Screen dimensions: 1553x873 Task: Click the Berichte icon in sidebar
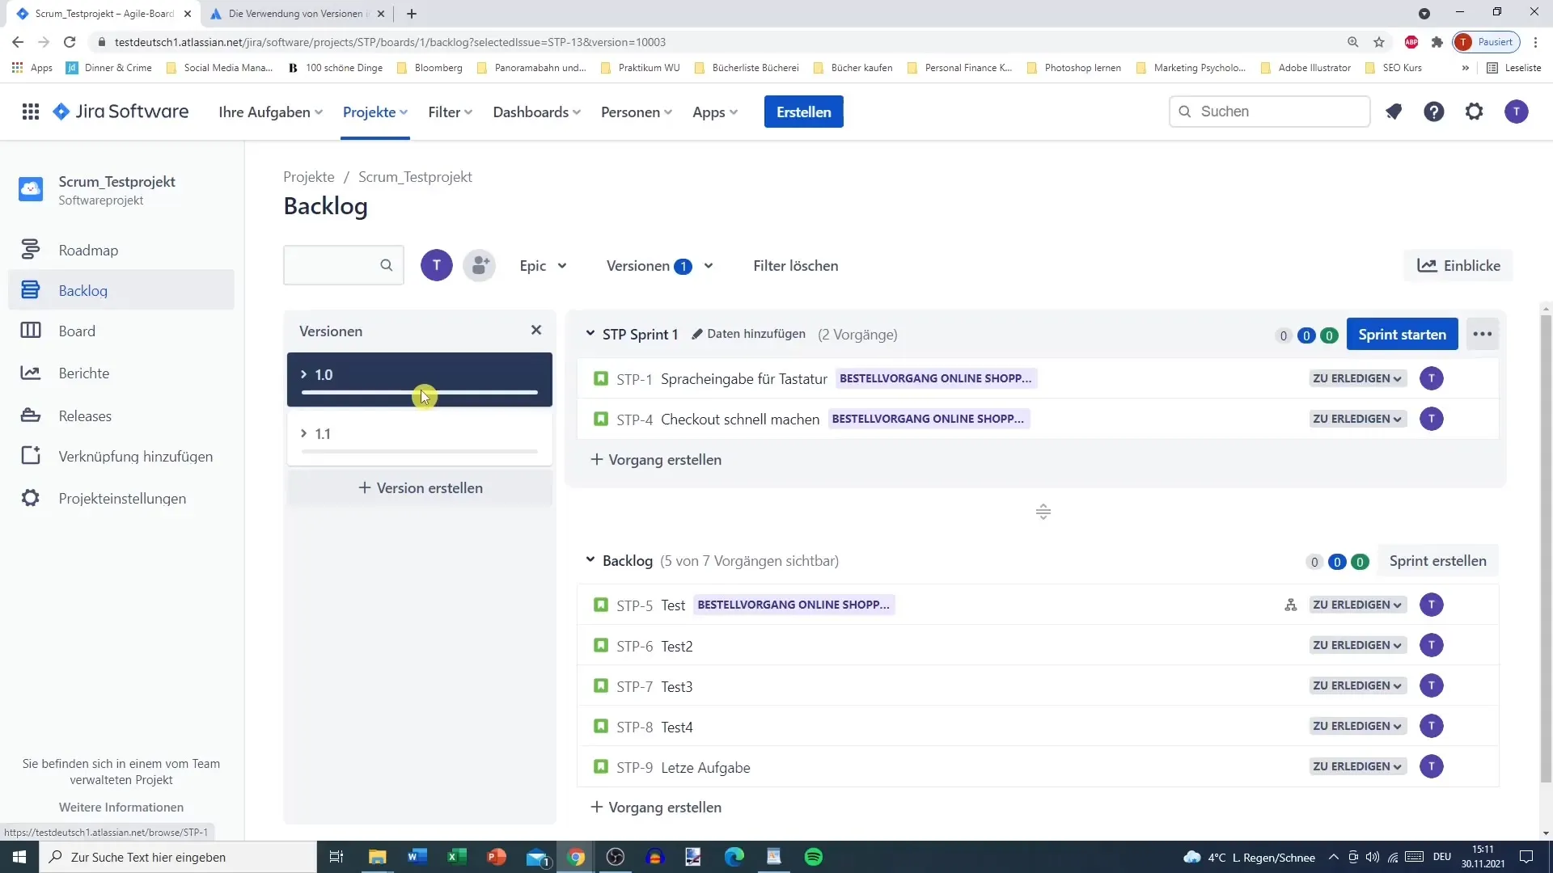pos(30,372)
